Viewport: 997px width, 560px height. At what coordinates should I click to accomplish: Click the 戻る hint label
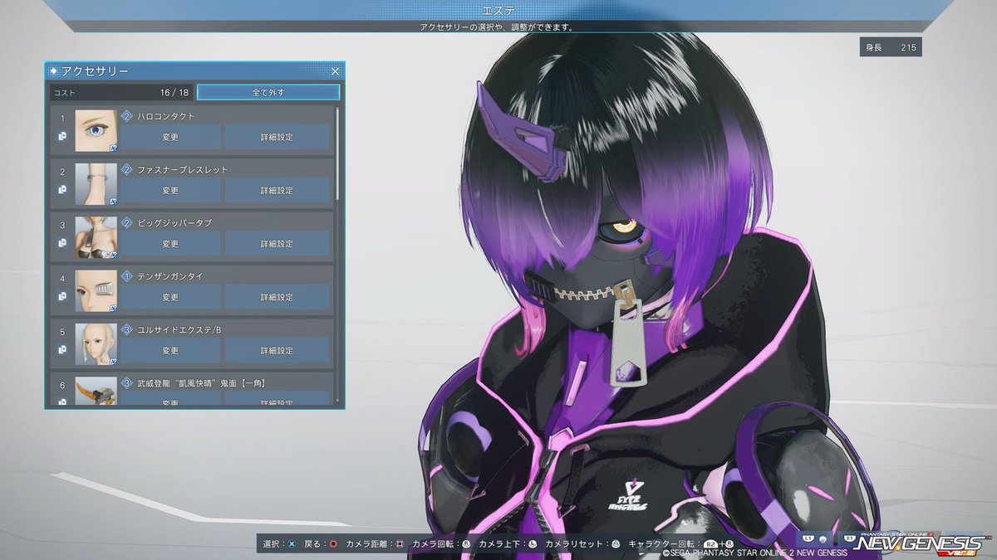tap(312, 544)
